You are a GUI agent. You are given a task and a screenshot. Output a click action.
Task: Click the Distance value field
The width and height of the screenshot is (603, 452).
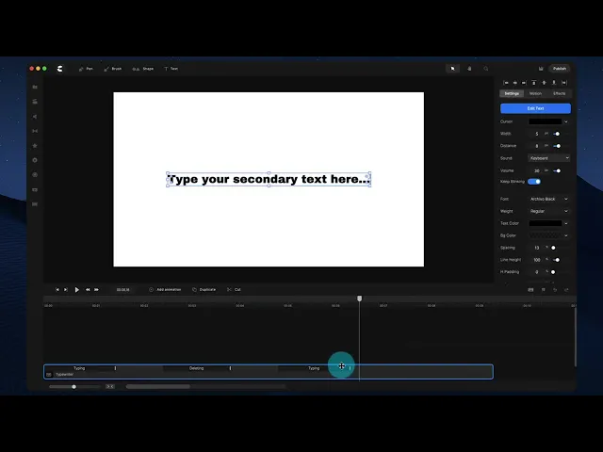[x=536, y=146]
